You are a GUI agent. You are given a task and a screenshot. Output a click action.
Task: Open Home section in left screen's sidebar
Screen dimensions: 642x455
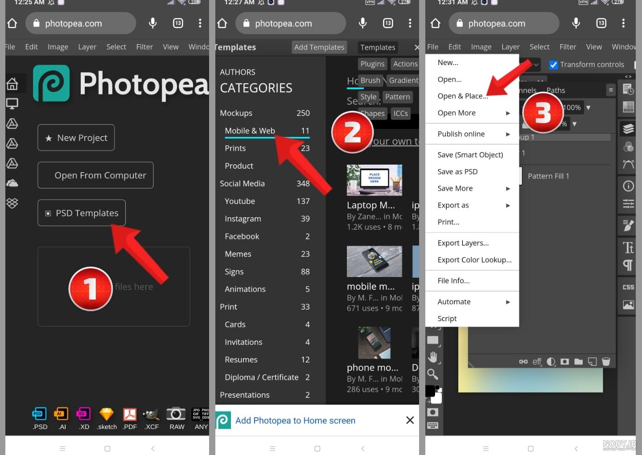[x=12, y=83]
